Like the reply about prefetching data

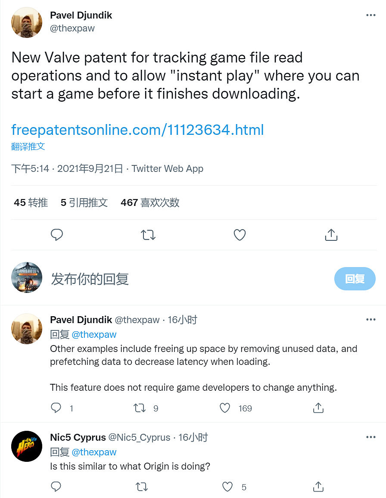click(x=224, y=408)
